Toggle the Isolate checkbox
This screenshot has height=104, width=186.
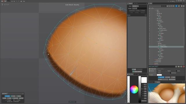pyautogui.click(x=16, y=100)
